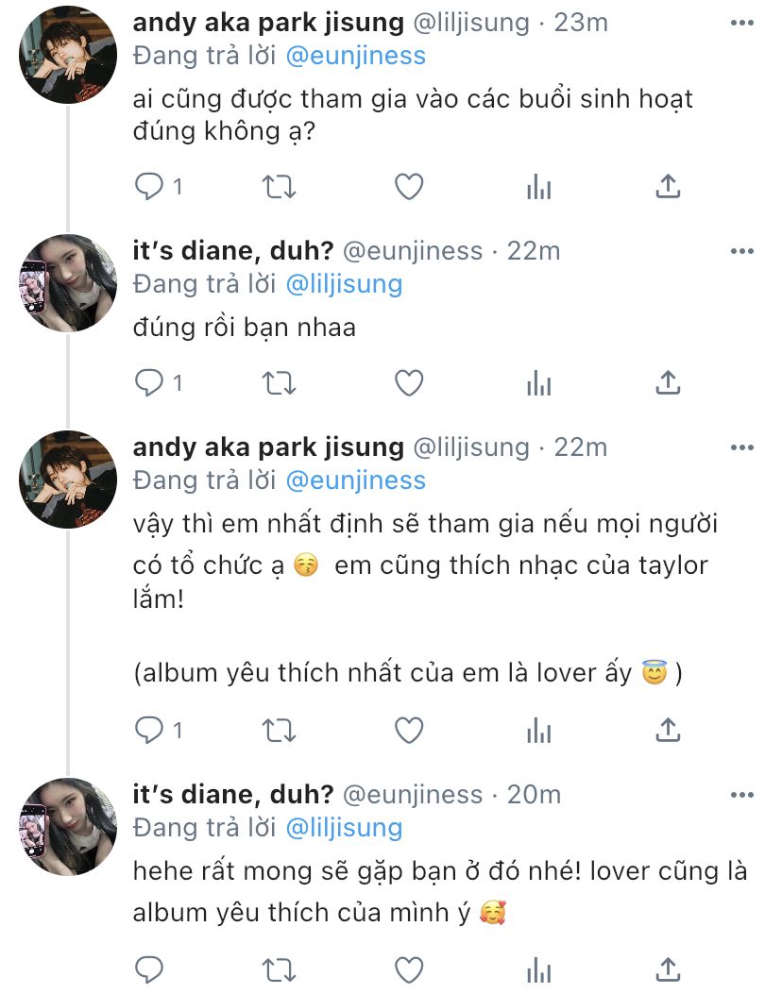Like the tweet about the lover album

pos(409,731)
